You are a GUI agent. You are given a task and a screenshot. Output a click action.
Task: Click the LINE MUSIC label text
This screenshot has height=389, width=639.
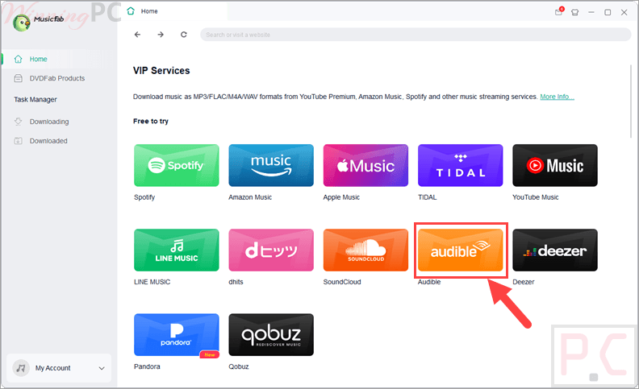coord(152,282)
